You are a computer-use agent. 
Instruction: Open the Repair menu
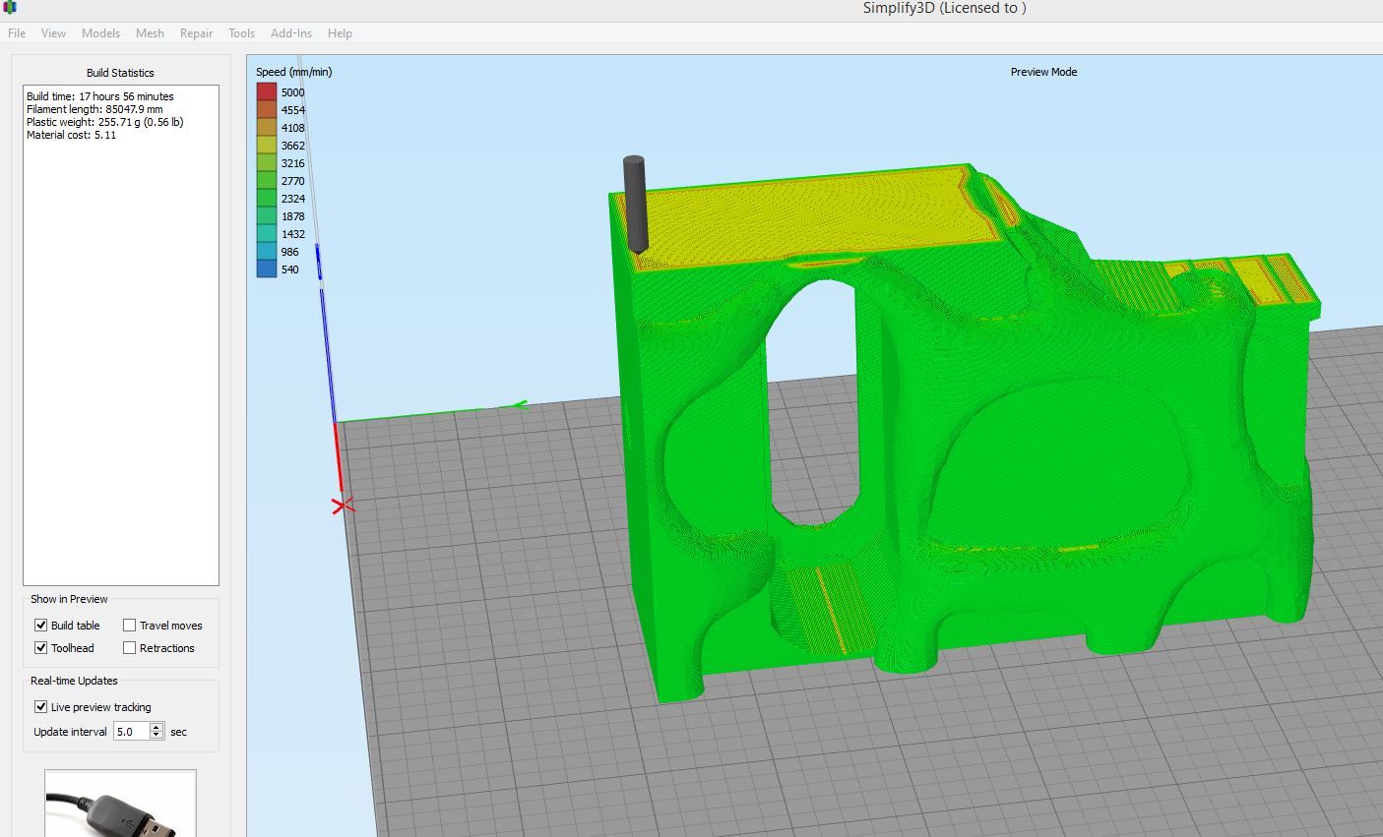196,33
